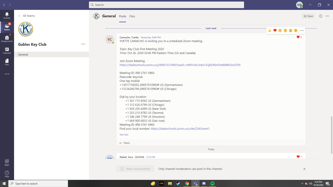Dismiss the channel moderators notice
This screenshot has height=187, width=333.
click(x=304, y=169)
